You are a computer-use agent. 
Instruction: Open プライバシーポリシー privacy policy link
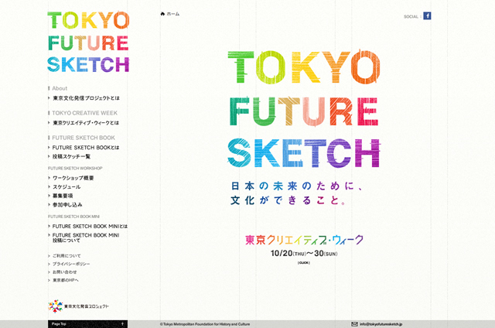click(70, 264)
